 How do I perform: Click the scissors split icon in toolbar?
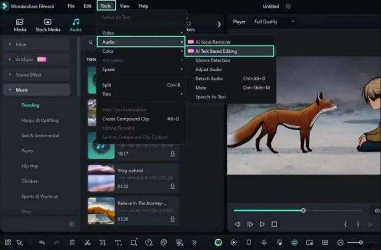[x=87, y=242]
